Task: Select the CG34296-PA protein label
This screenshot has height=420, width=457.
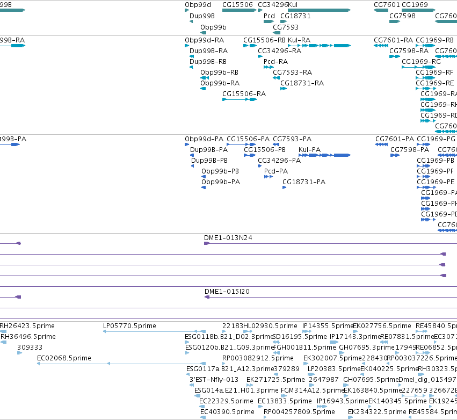Action: click(279, 161)
